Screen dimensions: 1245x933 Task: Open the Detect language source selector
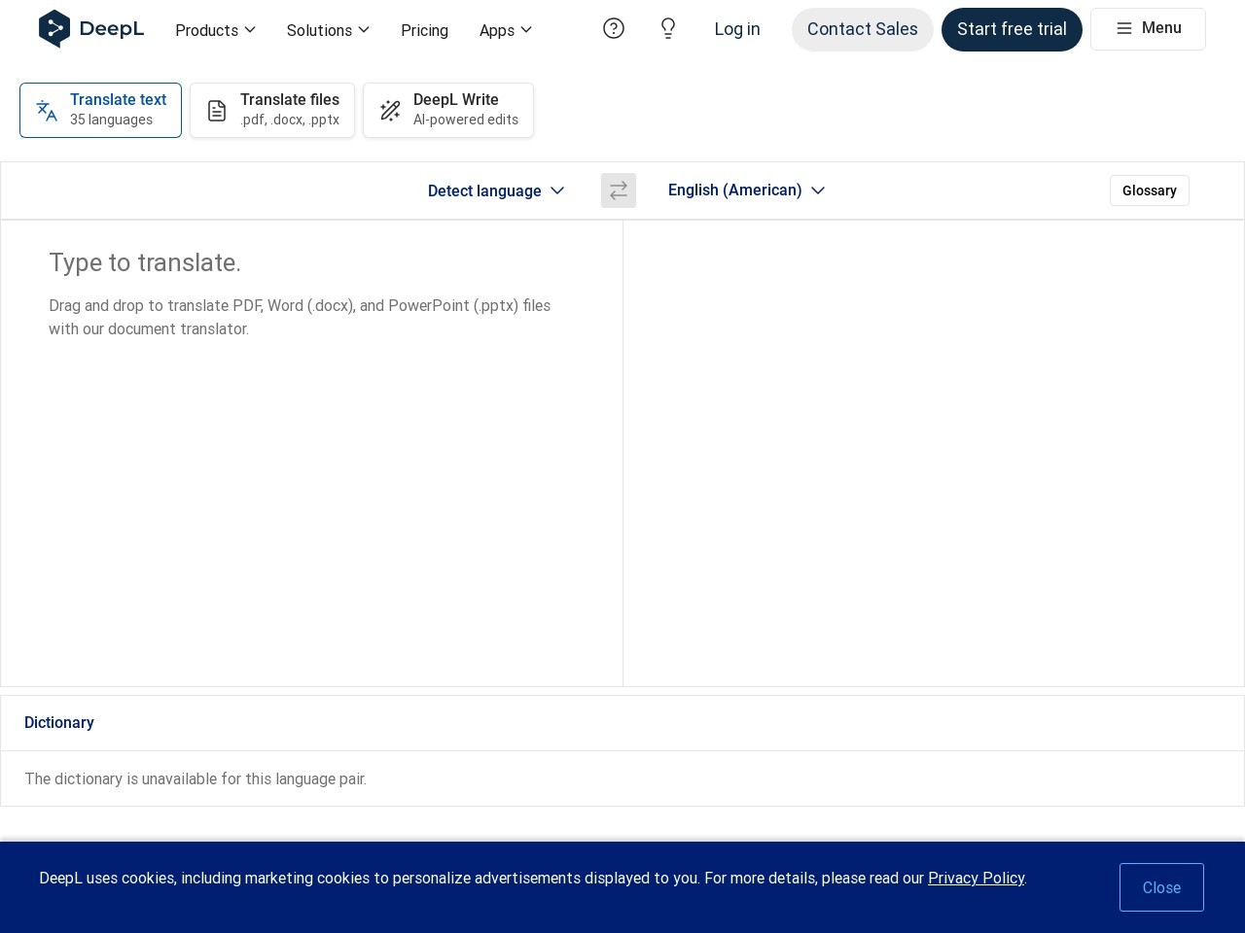[x=496, y=190]
